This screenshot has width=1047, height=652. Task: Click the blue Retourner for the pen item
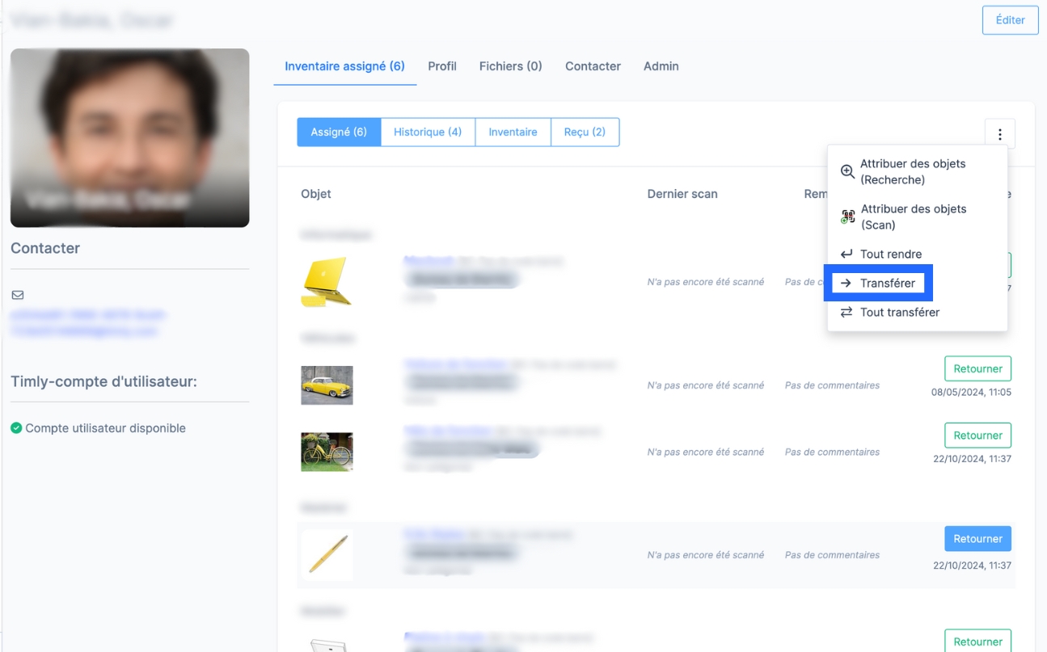(977, 538)
